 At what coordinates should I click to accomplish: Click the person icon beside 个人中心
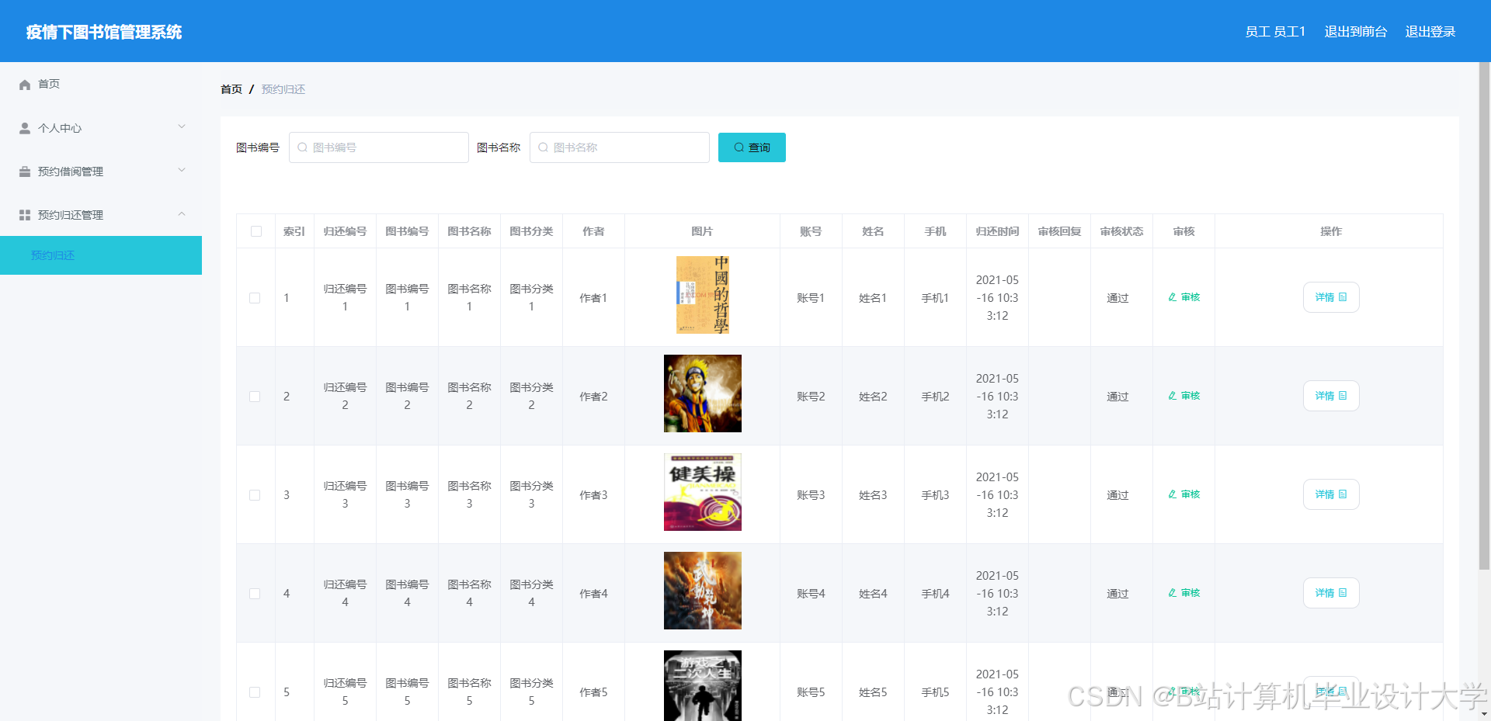coord(25,128)
